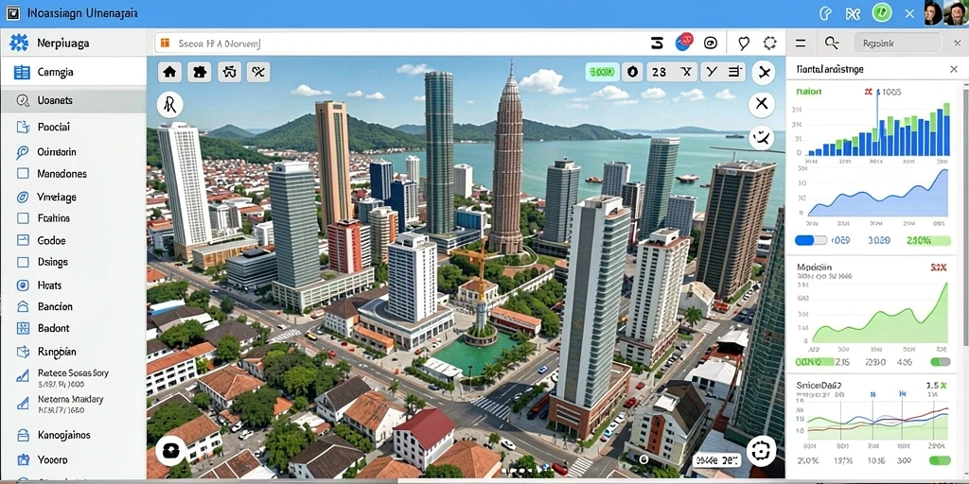Screen dimensions: 969x484
Task: Click the red '52%' value on Mpdsiin card
Action: point(938,268)
